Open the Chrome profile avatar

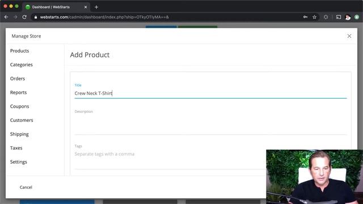pyautogui.click(x=348, y=17)
